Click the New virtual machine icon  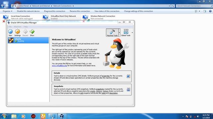coord(10,33)
